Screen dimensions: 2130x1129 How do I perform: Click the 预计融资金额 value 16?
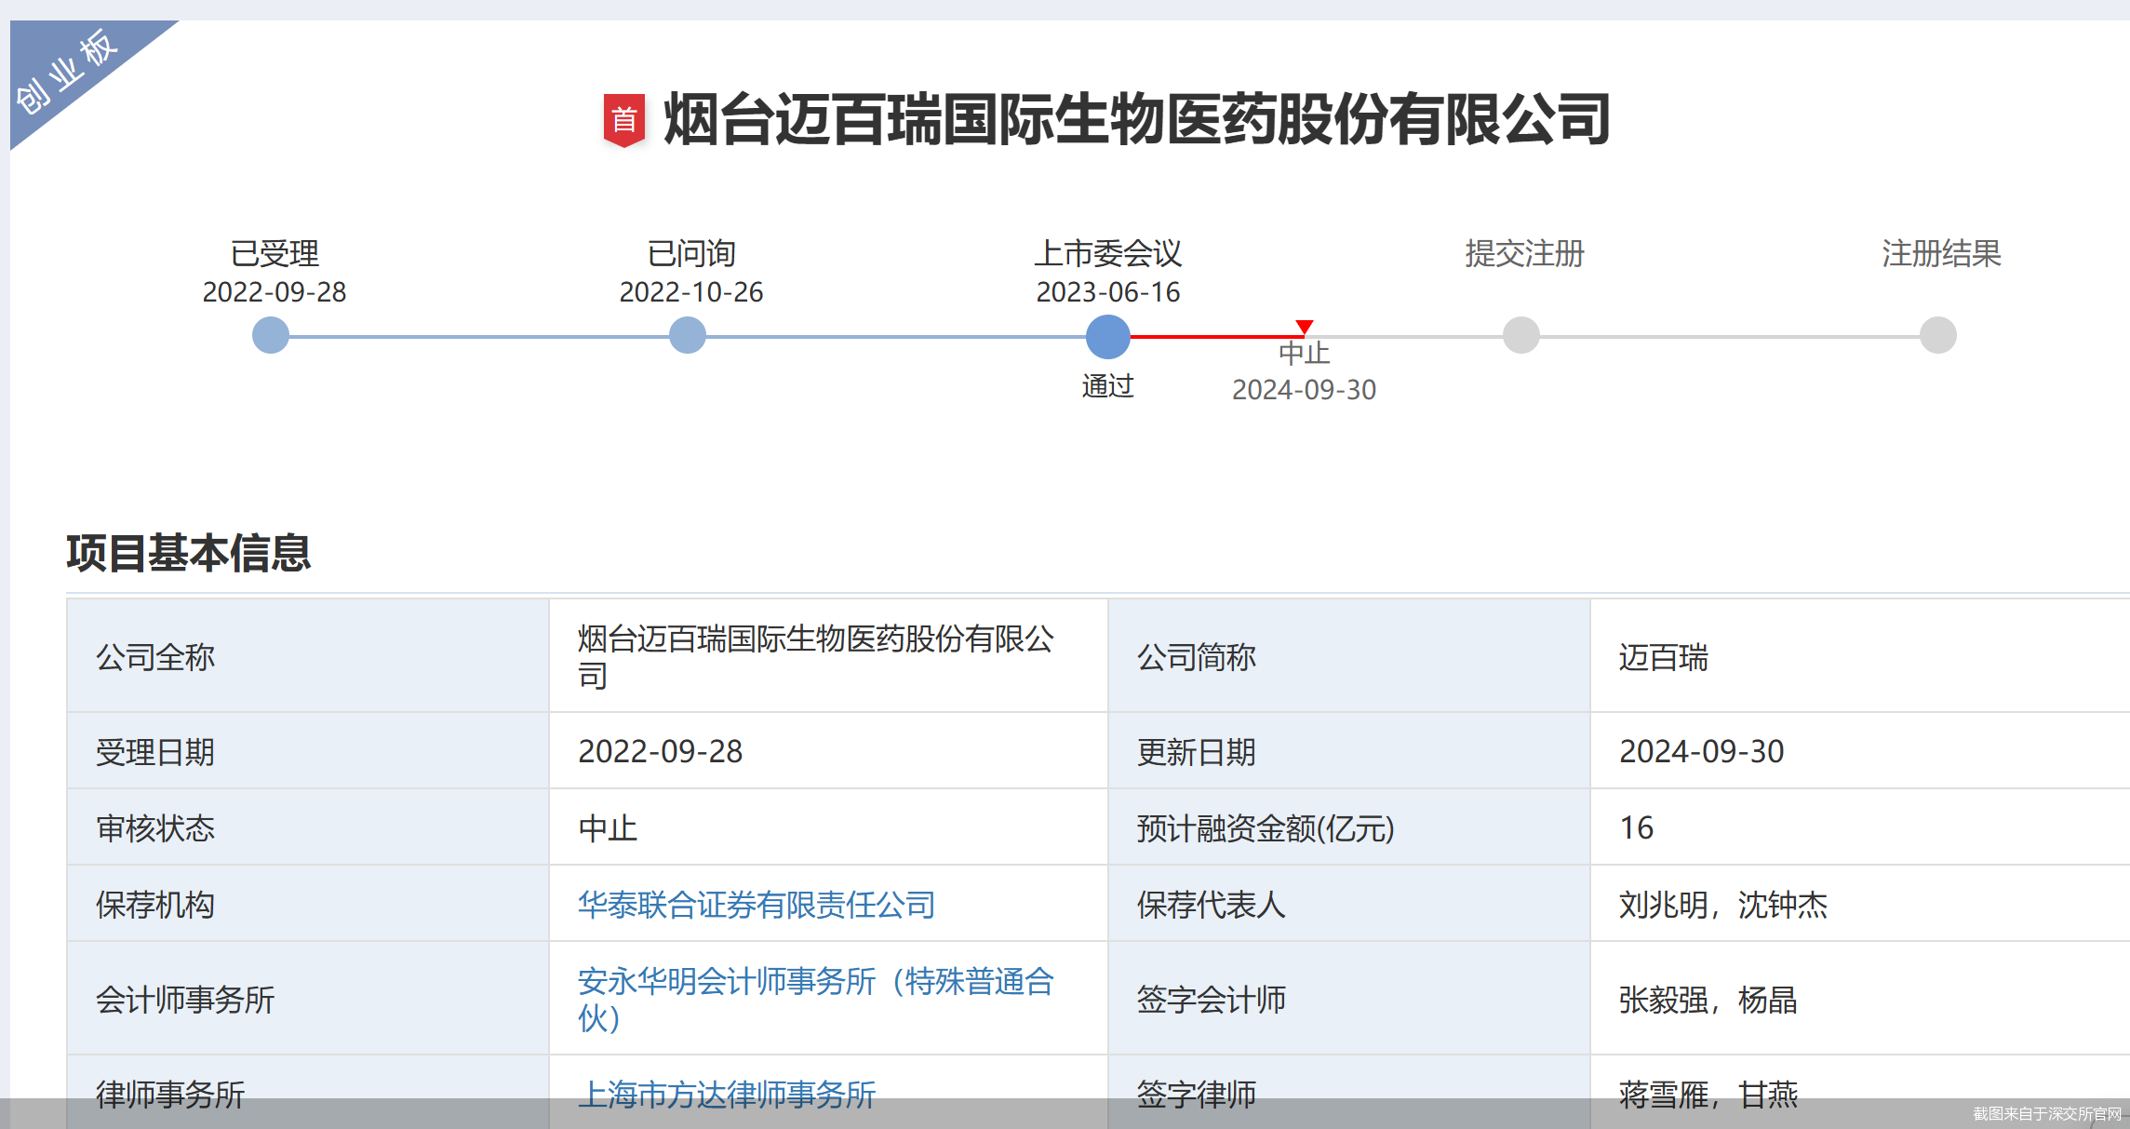tap(1636, 828)
